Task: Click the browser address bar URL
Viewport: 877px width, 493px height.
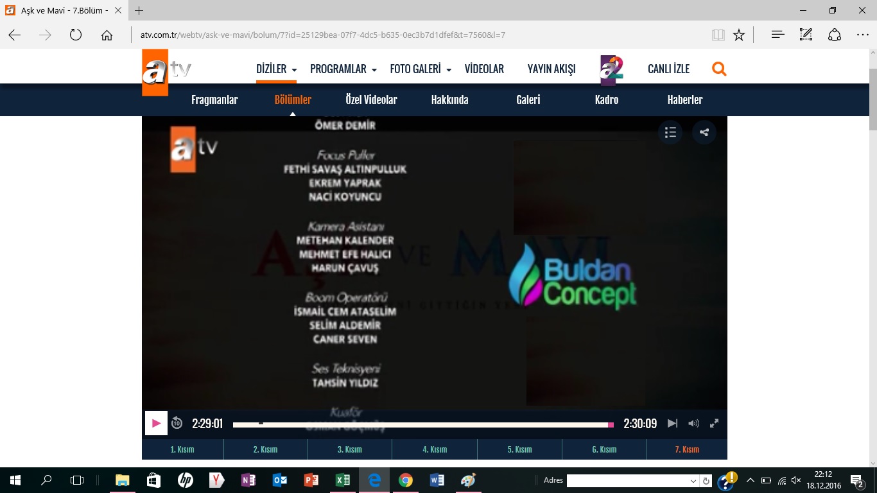Action: [323, 35]
